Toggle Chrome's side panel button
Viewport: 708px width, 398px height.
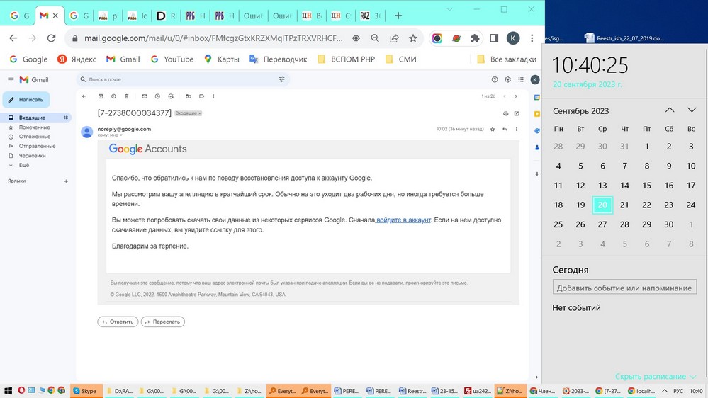(494, 38)
